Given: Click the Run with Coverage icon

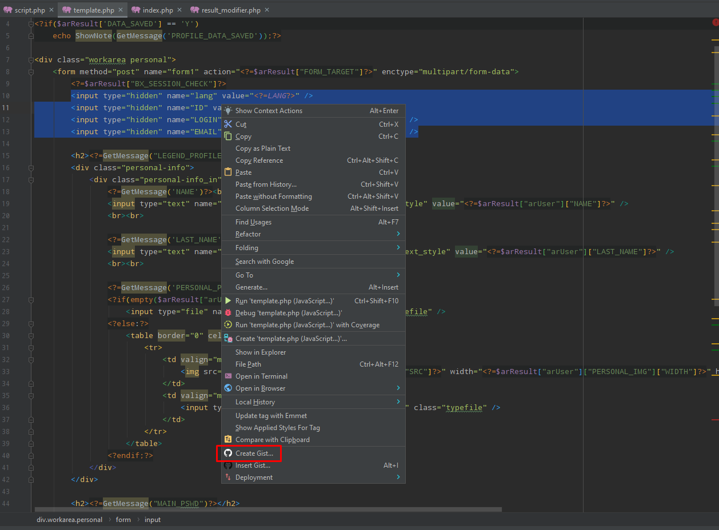Looking at the screenshot, I should (x=228, y=325).
